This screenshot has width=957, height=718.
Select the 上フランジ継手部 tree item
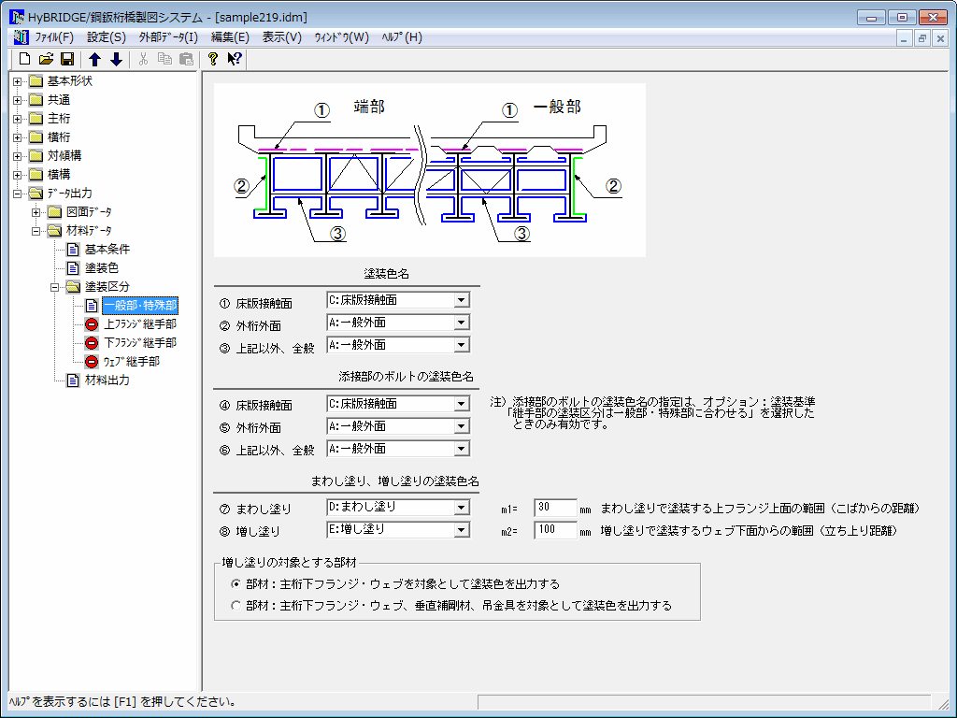[x=139, y=324]
